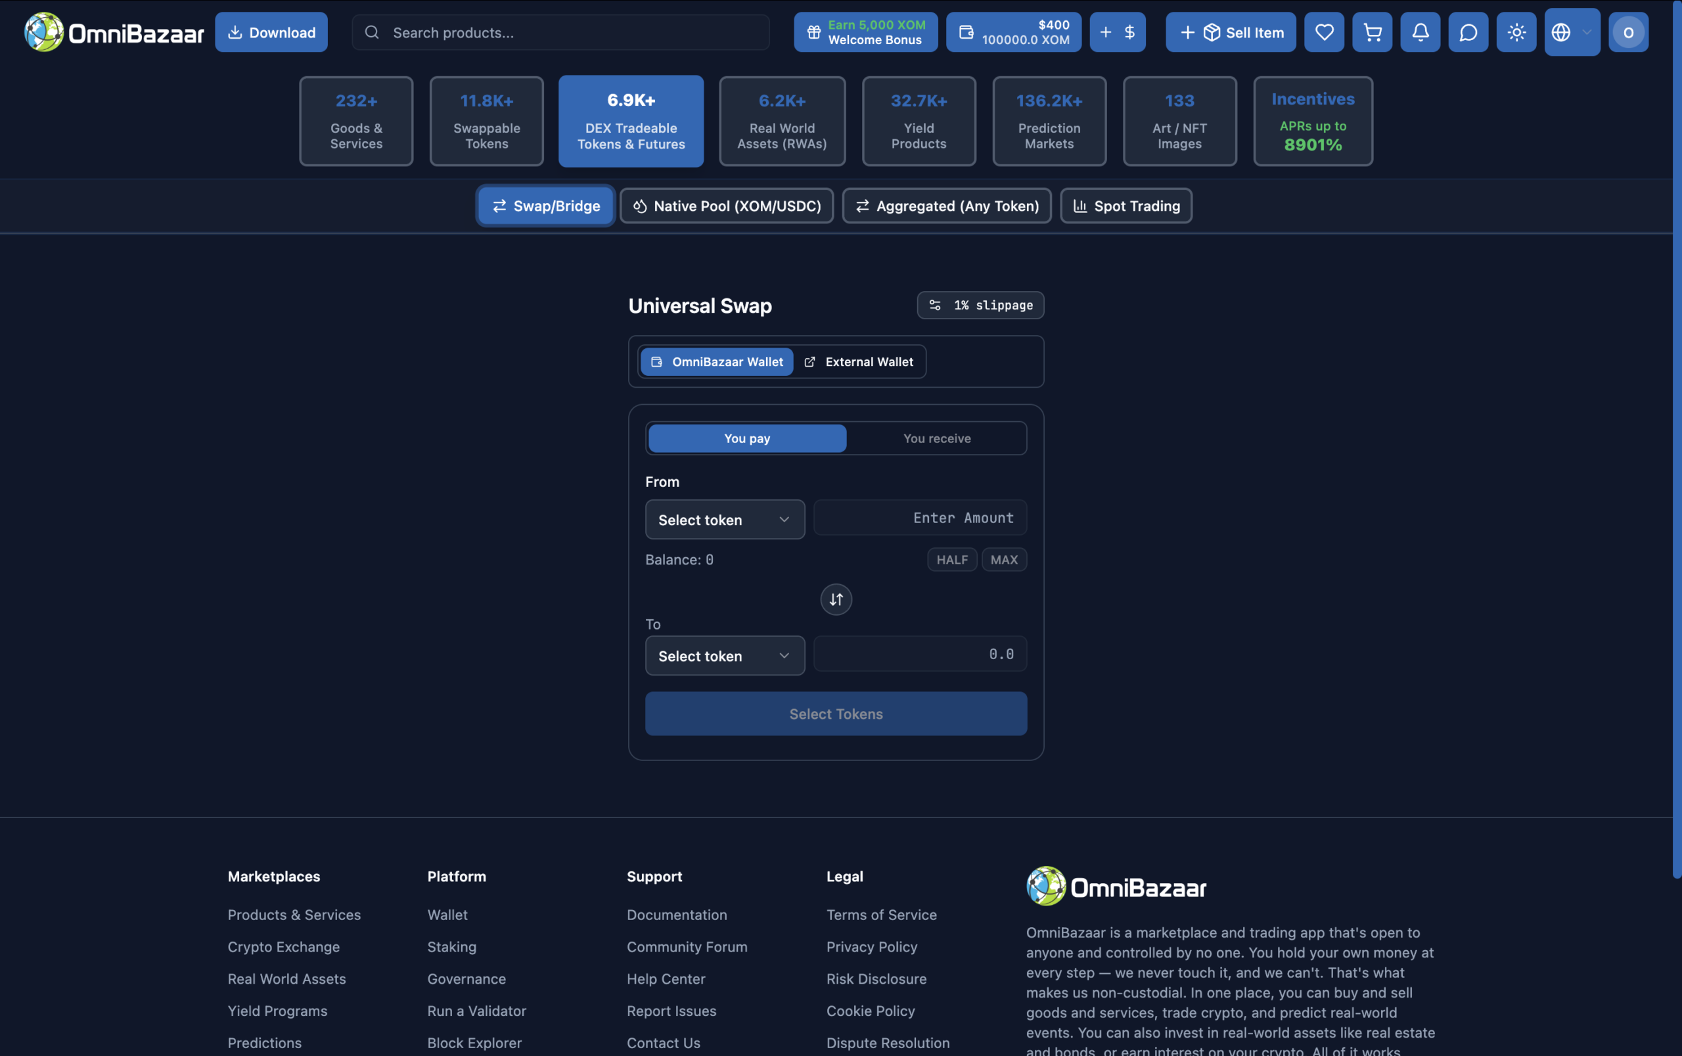
Task: Open Real World Assets (RWAs) card
Action: click(x=782, y=121)
